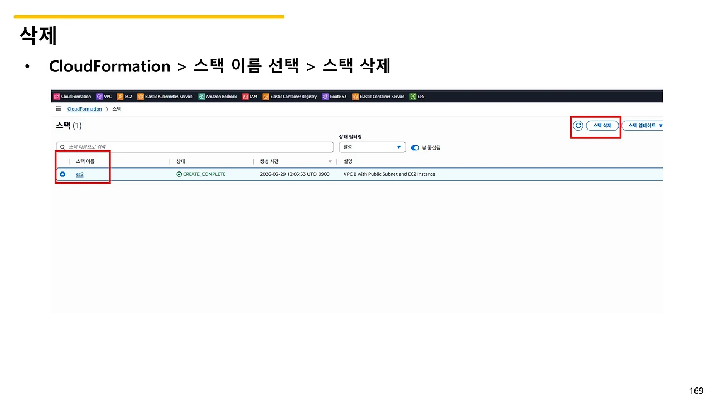714x402 pixels.
Task: Open the ec2 stack details link
Action: point(79,174)
